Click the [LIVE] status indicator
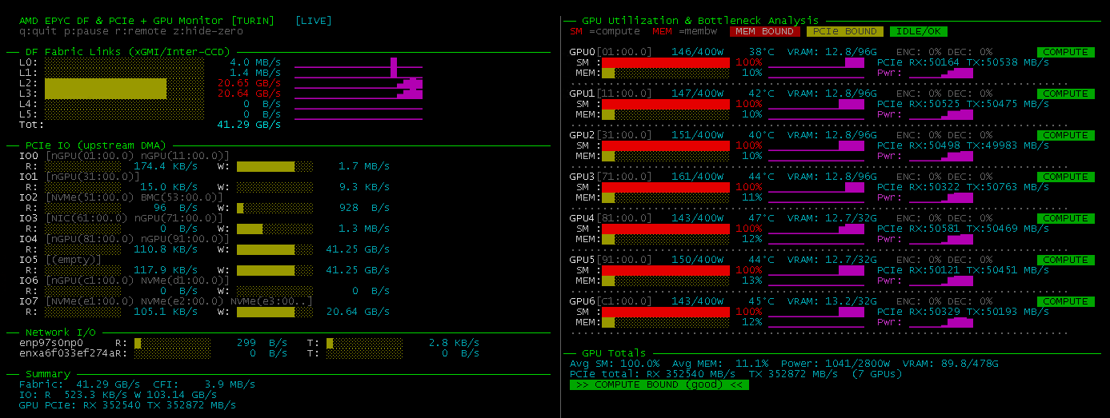Screen dimensions: 1110x418 click(x=313, y=20)
